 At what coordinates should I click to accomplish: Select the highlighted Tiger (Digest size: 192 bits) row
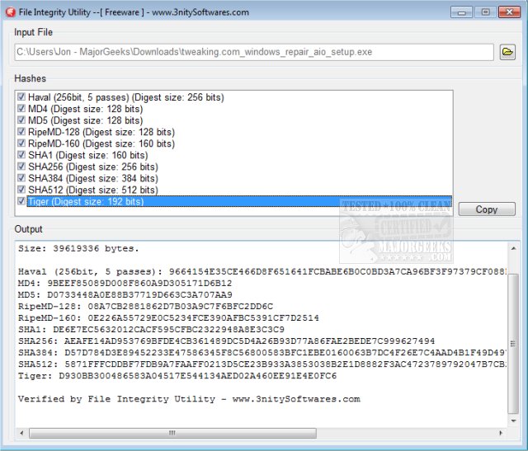coord(239,201)
